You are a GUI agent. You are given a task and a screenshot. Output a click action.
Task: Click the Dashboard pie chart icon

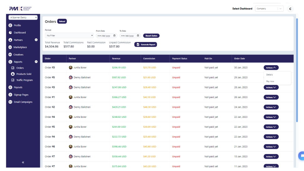(10, 33)
